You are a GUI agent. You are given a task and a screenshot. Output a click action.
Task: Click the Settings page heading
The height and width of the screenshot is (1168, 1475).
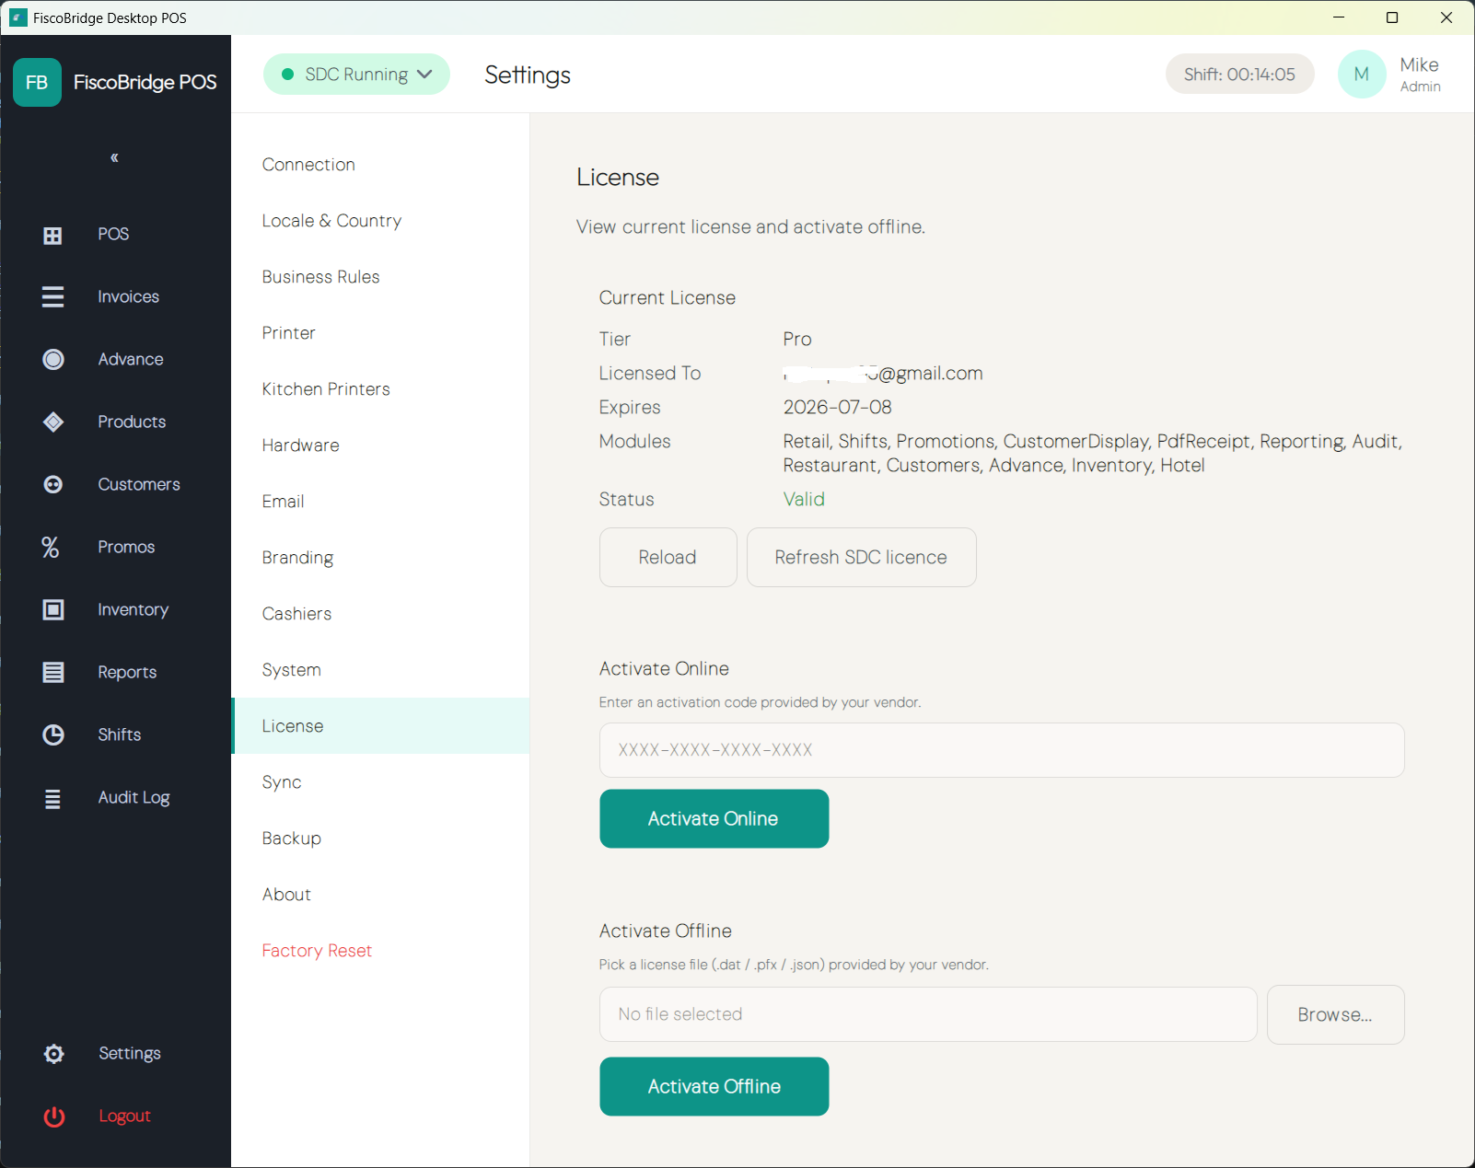(528, 75)
